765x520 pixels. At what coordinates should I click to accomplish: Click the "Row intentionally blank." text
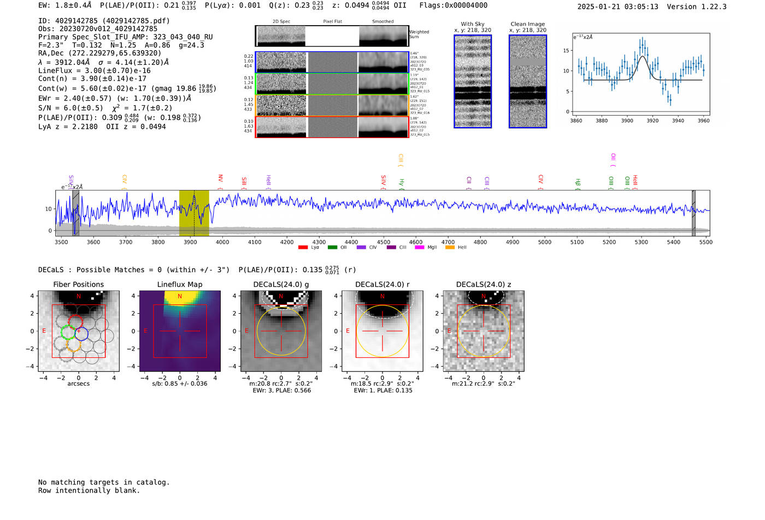click(x=89, y=491)
